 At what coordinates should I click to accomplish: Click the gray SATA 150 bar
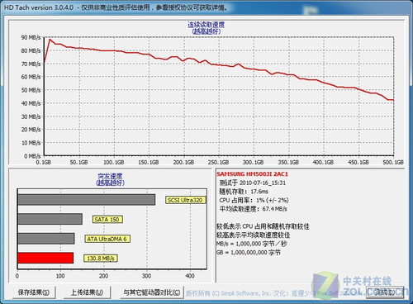click(50, 219)
